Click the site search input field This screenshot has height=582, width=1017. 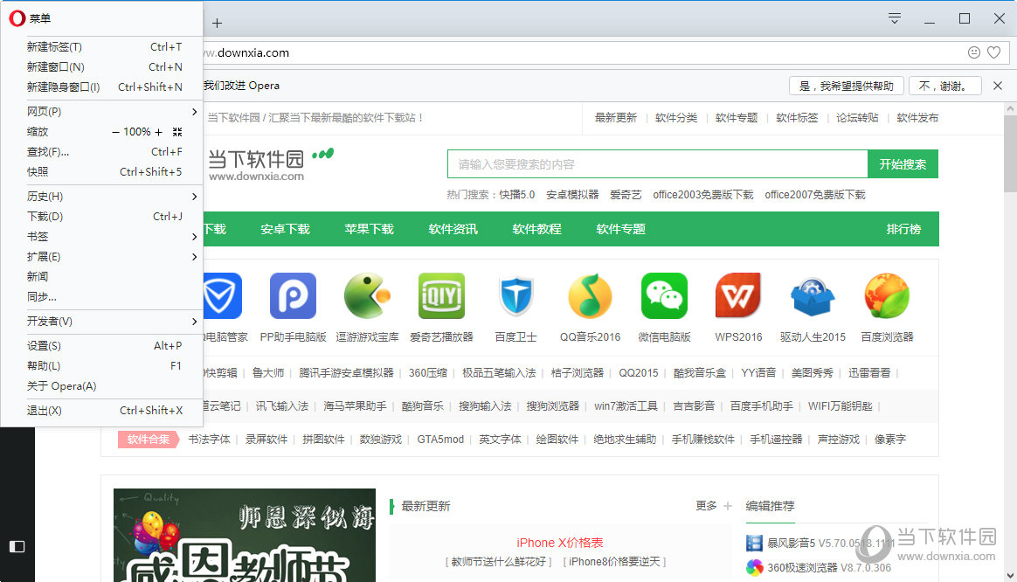pos(657,164)
